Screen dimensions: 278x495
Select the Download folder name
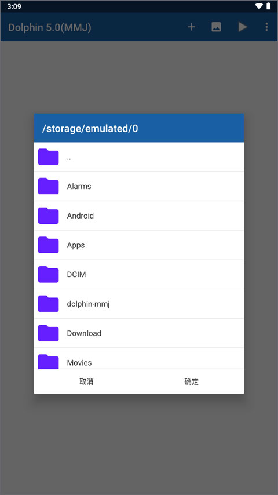coord(84,333)
